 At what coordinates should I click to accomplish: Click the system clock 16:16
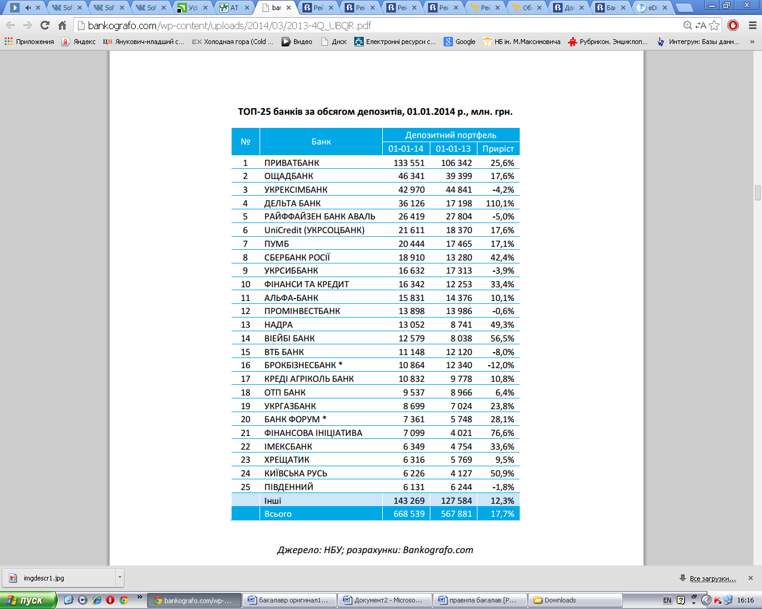coord(745,600)
